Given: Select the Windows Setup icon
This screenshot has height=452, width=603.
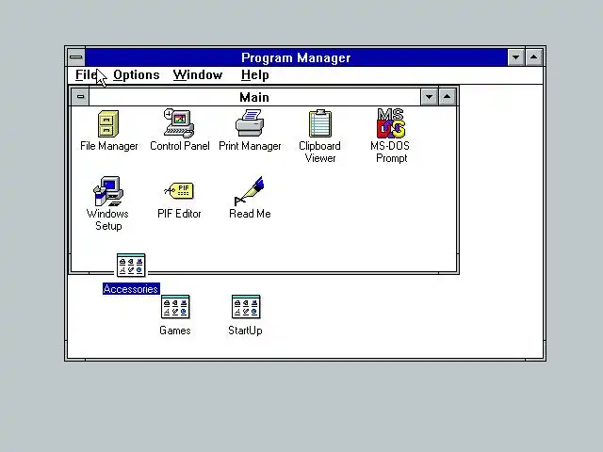Looking at the screenshot, I should tap(108, 191).
